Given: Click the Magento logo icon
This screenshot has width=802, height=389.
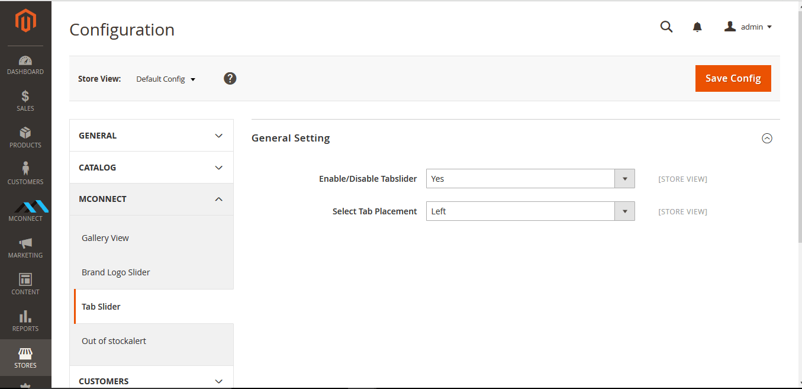Looking at the screenshot, I should click(25, 22).
